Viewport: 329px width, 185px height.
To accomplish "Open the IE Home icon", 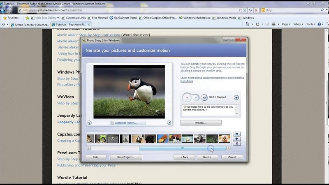I will tap(248, 24).
